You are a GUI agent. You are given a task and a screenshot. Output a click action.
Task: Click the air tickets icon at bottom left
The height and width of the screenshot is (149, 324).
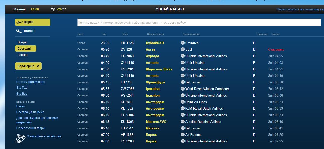(x=21, y=138)
